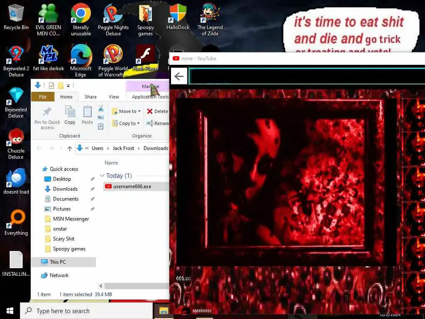
Task: Click the taskbar search box
Action: (86, 311)
